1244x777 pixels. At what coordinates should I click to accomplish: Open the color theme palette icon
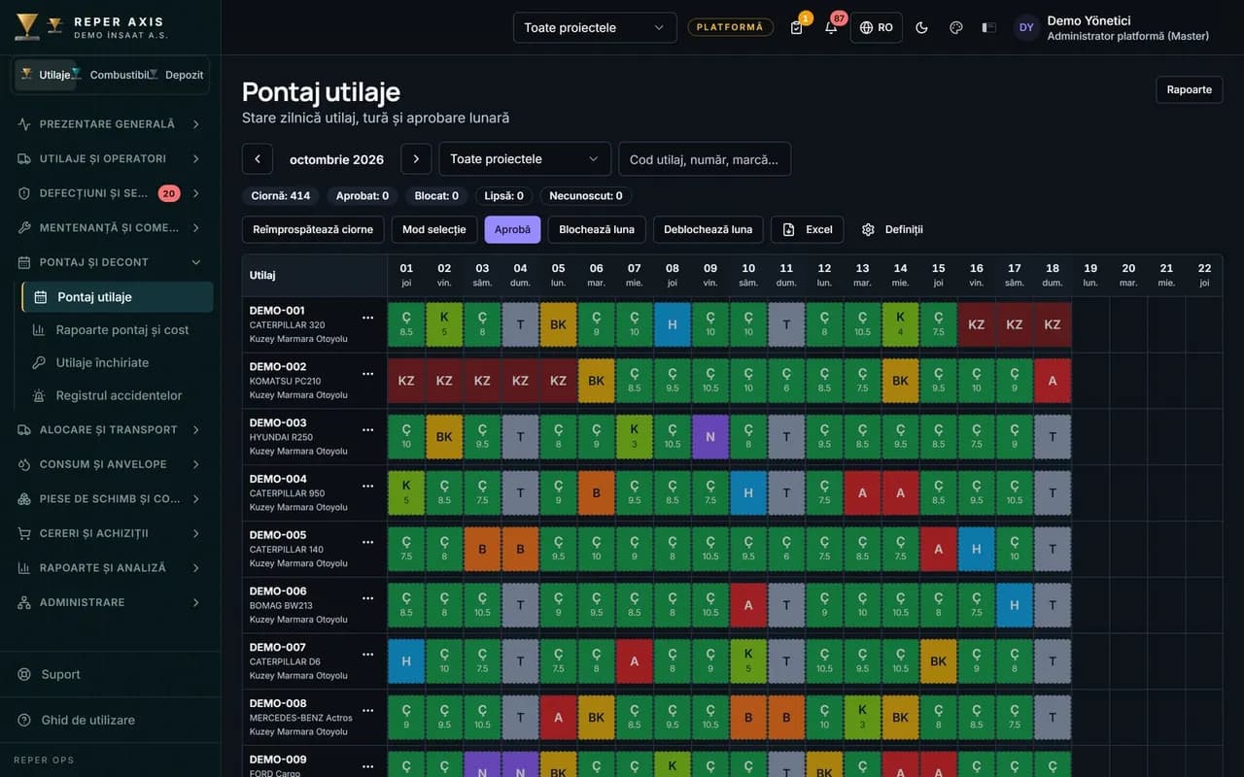click(x=955, y=27)
